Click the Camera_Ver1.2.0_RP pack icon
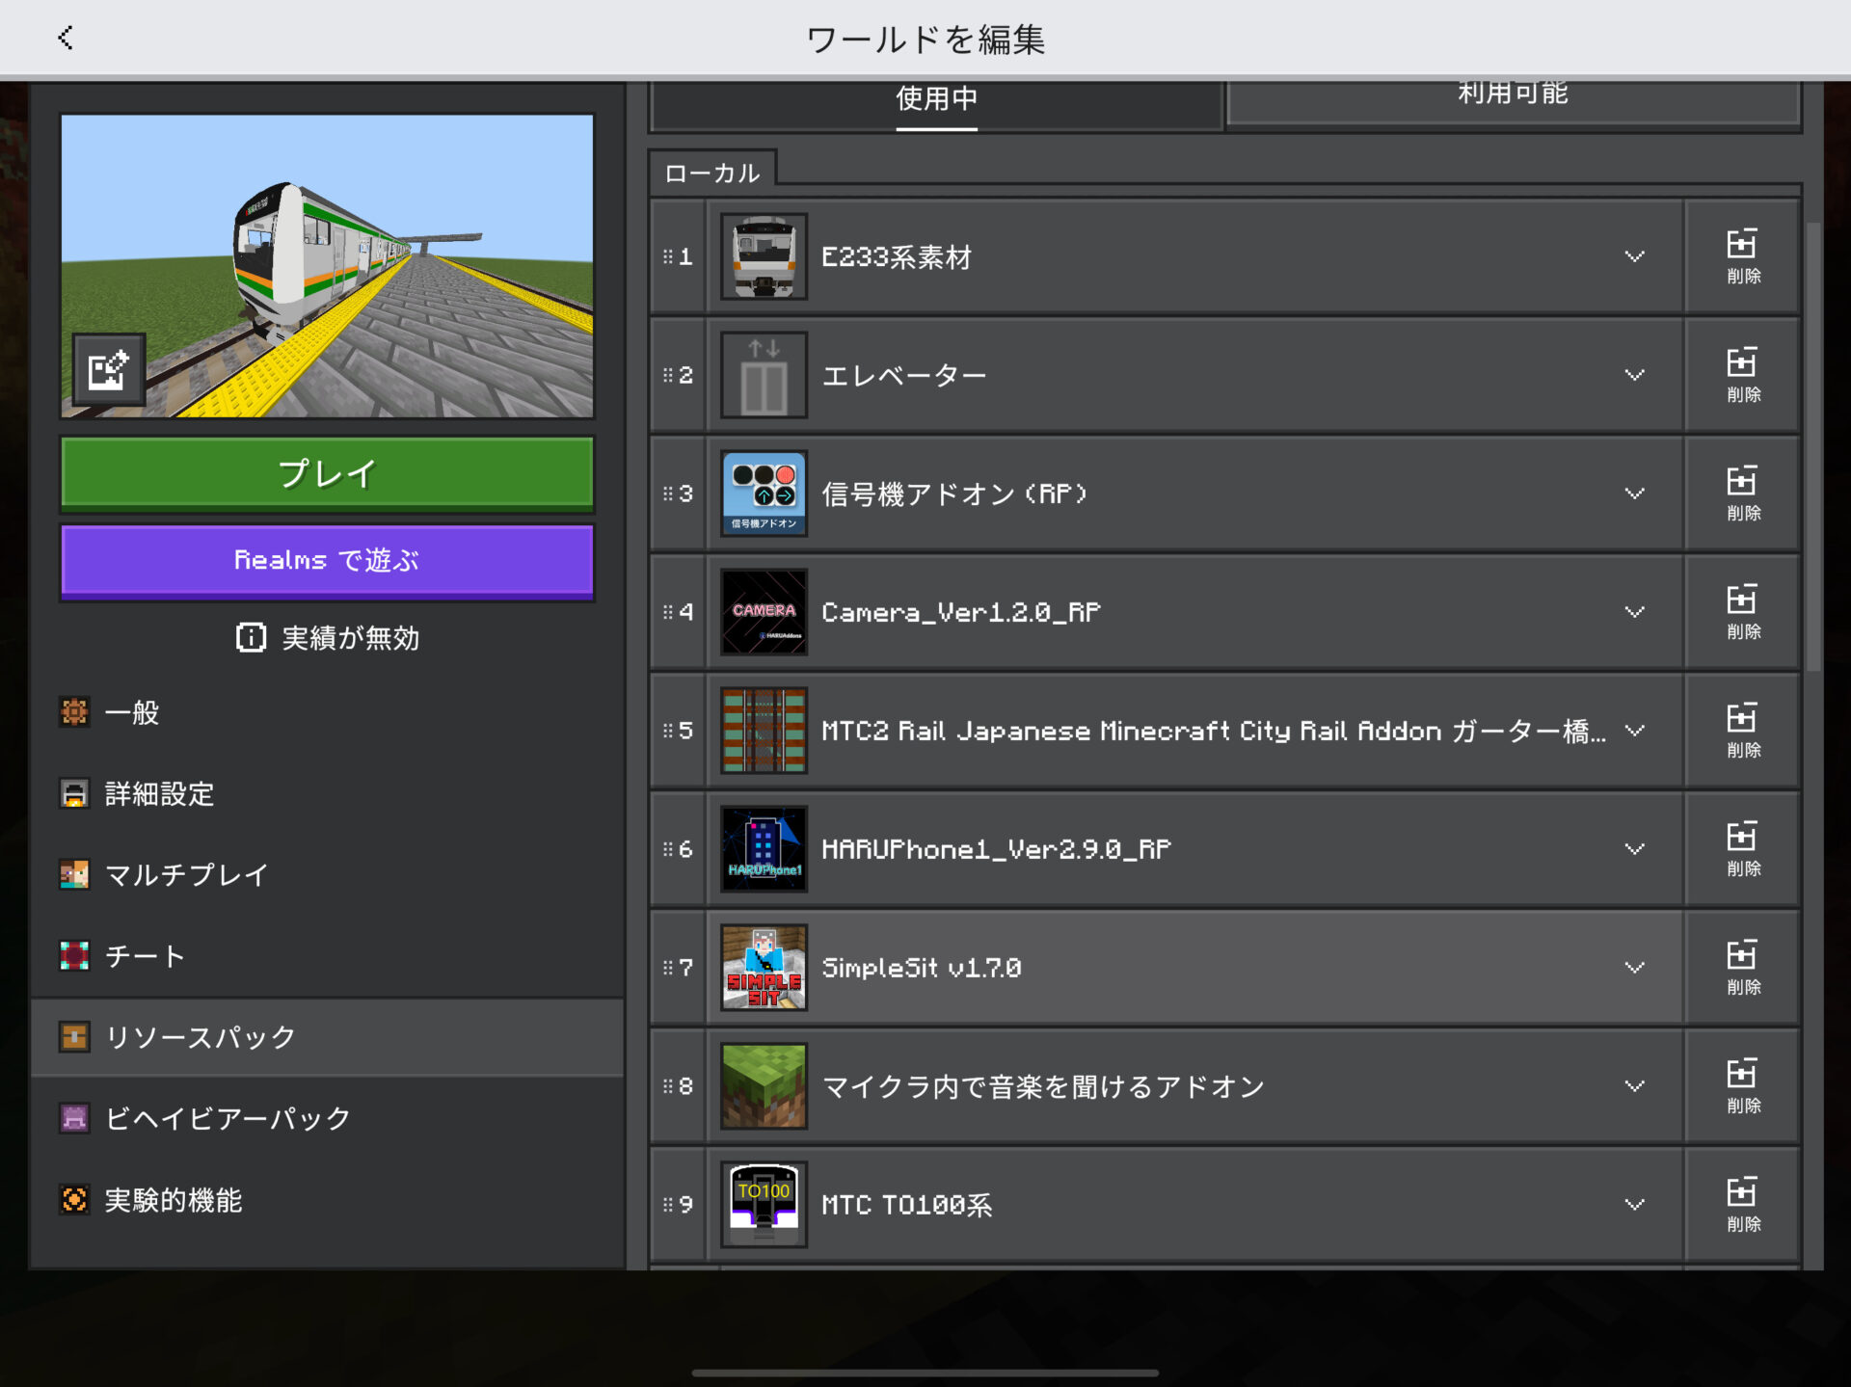Viewport: 1851px width, 1387px height. pos(764,612)
